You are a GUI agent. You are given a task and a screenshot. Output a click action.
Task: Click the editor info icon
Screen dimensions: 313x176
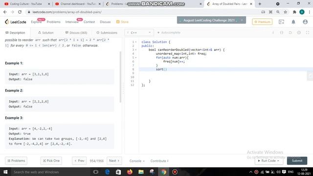pos(273,33)
